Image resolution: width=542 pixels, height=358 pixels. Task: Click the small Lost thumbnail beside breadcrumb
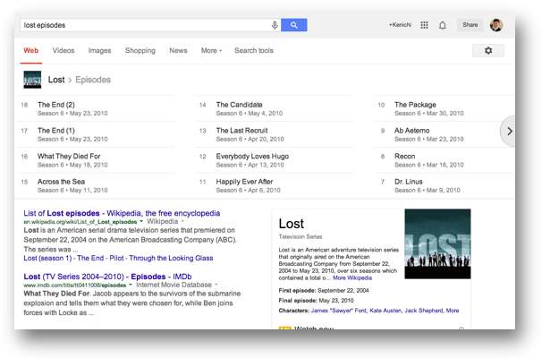point(32,80)
